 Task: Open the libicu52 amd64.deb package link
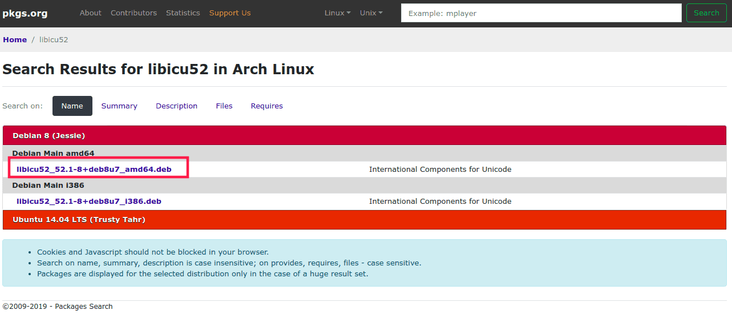pyautogui.click(x=94, y=170)
